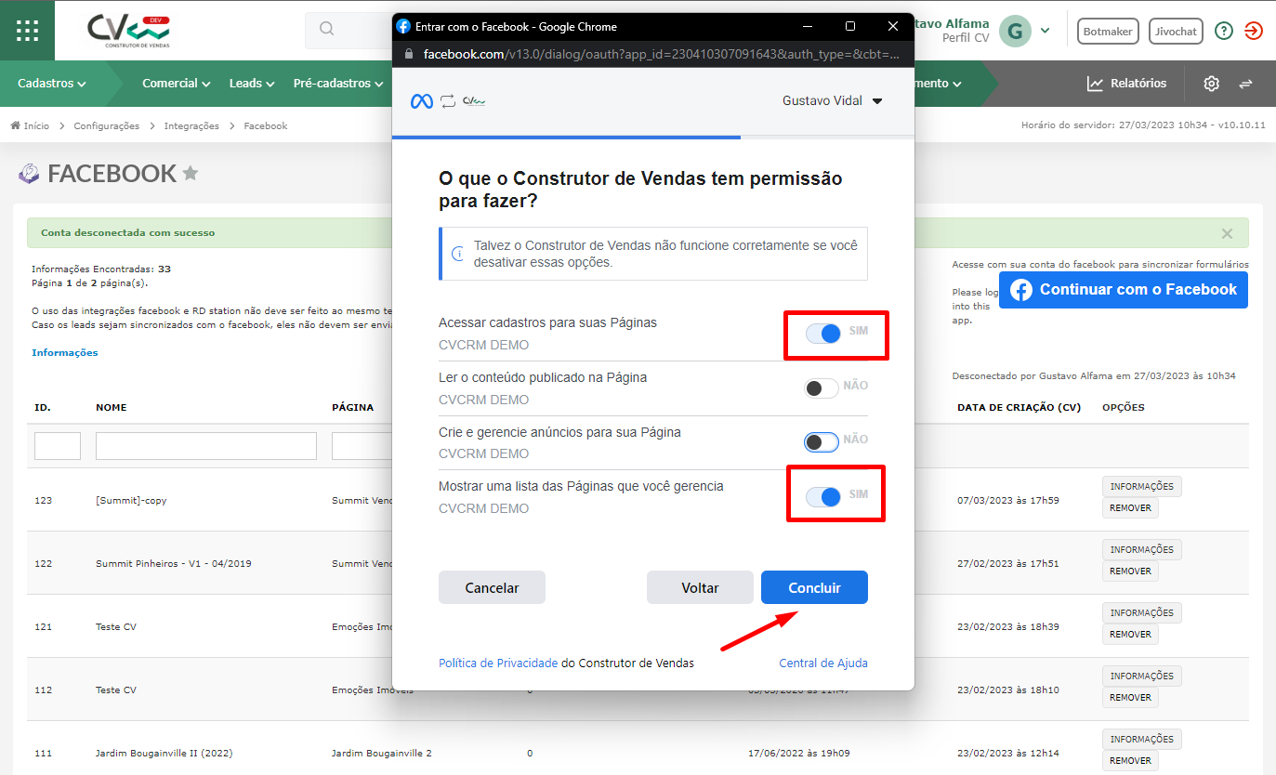Click INFORMAÇÕES for row 123
This screenshot has height=775, width=1276.
point(1142,486)
